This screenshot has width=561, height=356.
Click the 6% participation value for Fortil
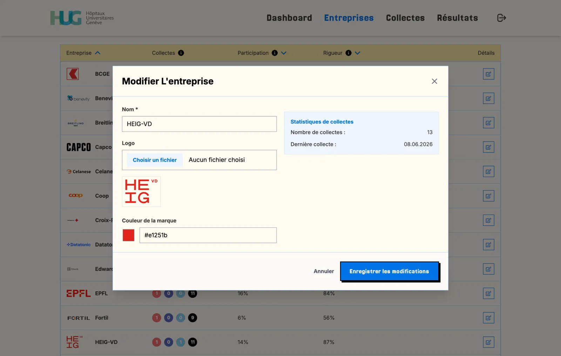point(242,318)
